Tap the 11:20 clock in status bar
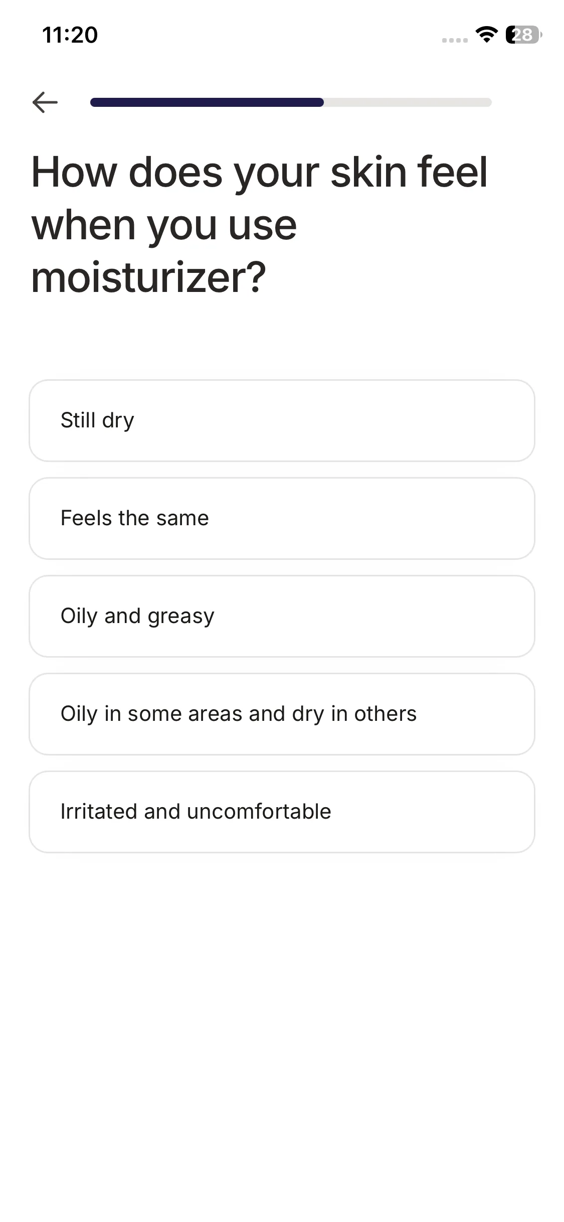Screen dimensions: 564x1222 pyautogui.click(x=70, y=35)
